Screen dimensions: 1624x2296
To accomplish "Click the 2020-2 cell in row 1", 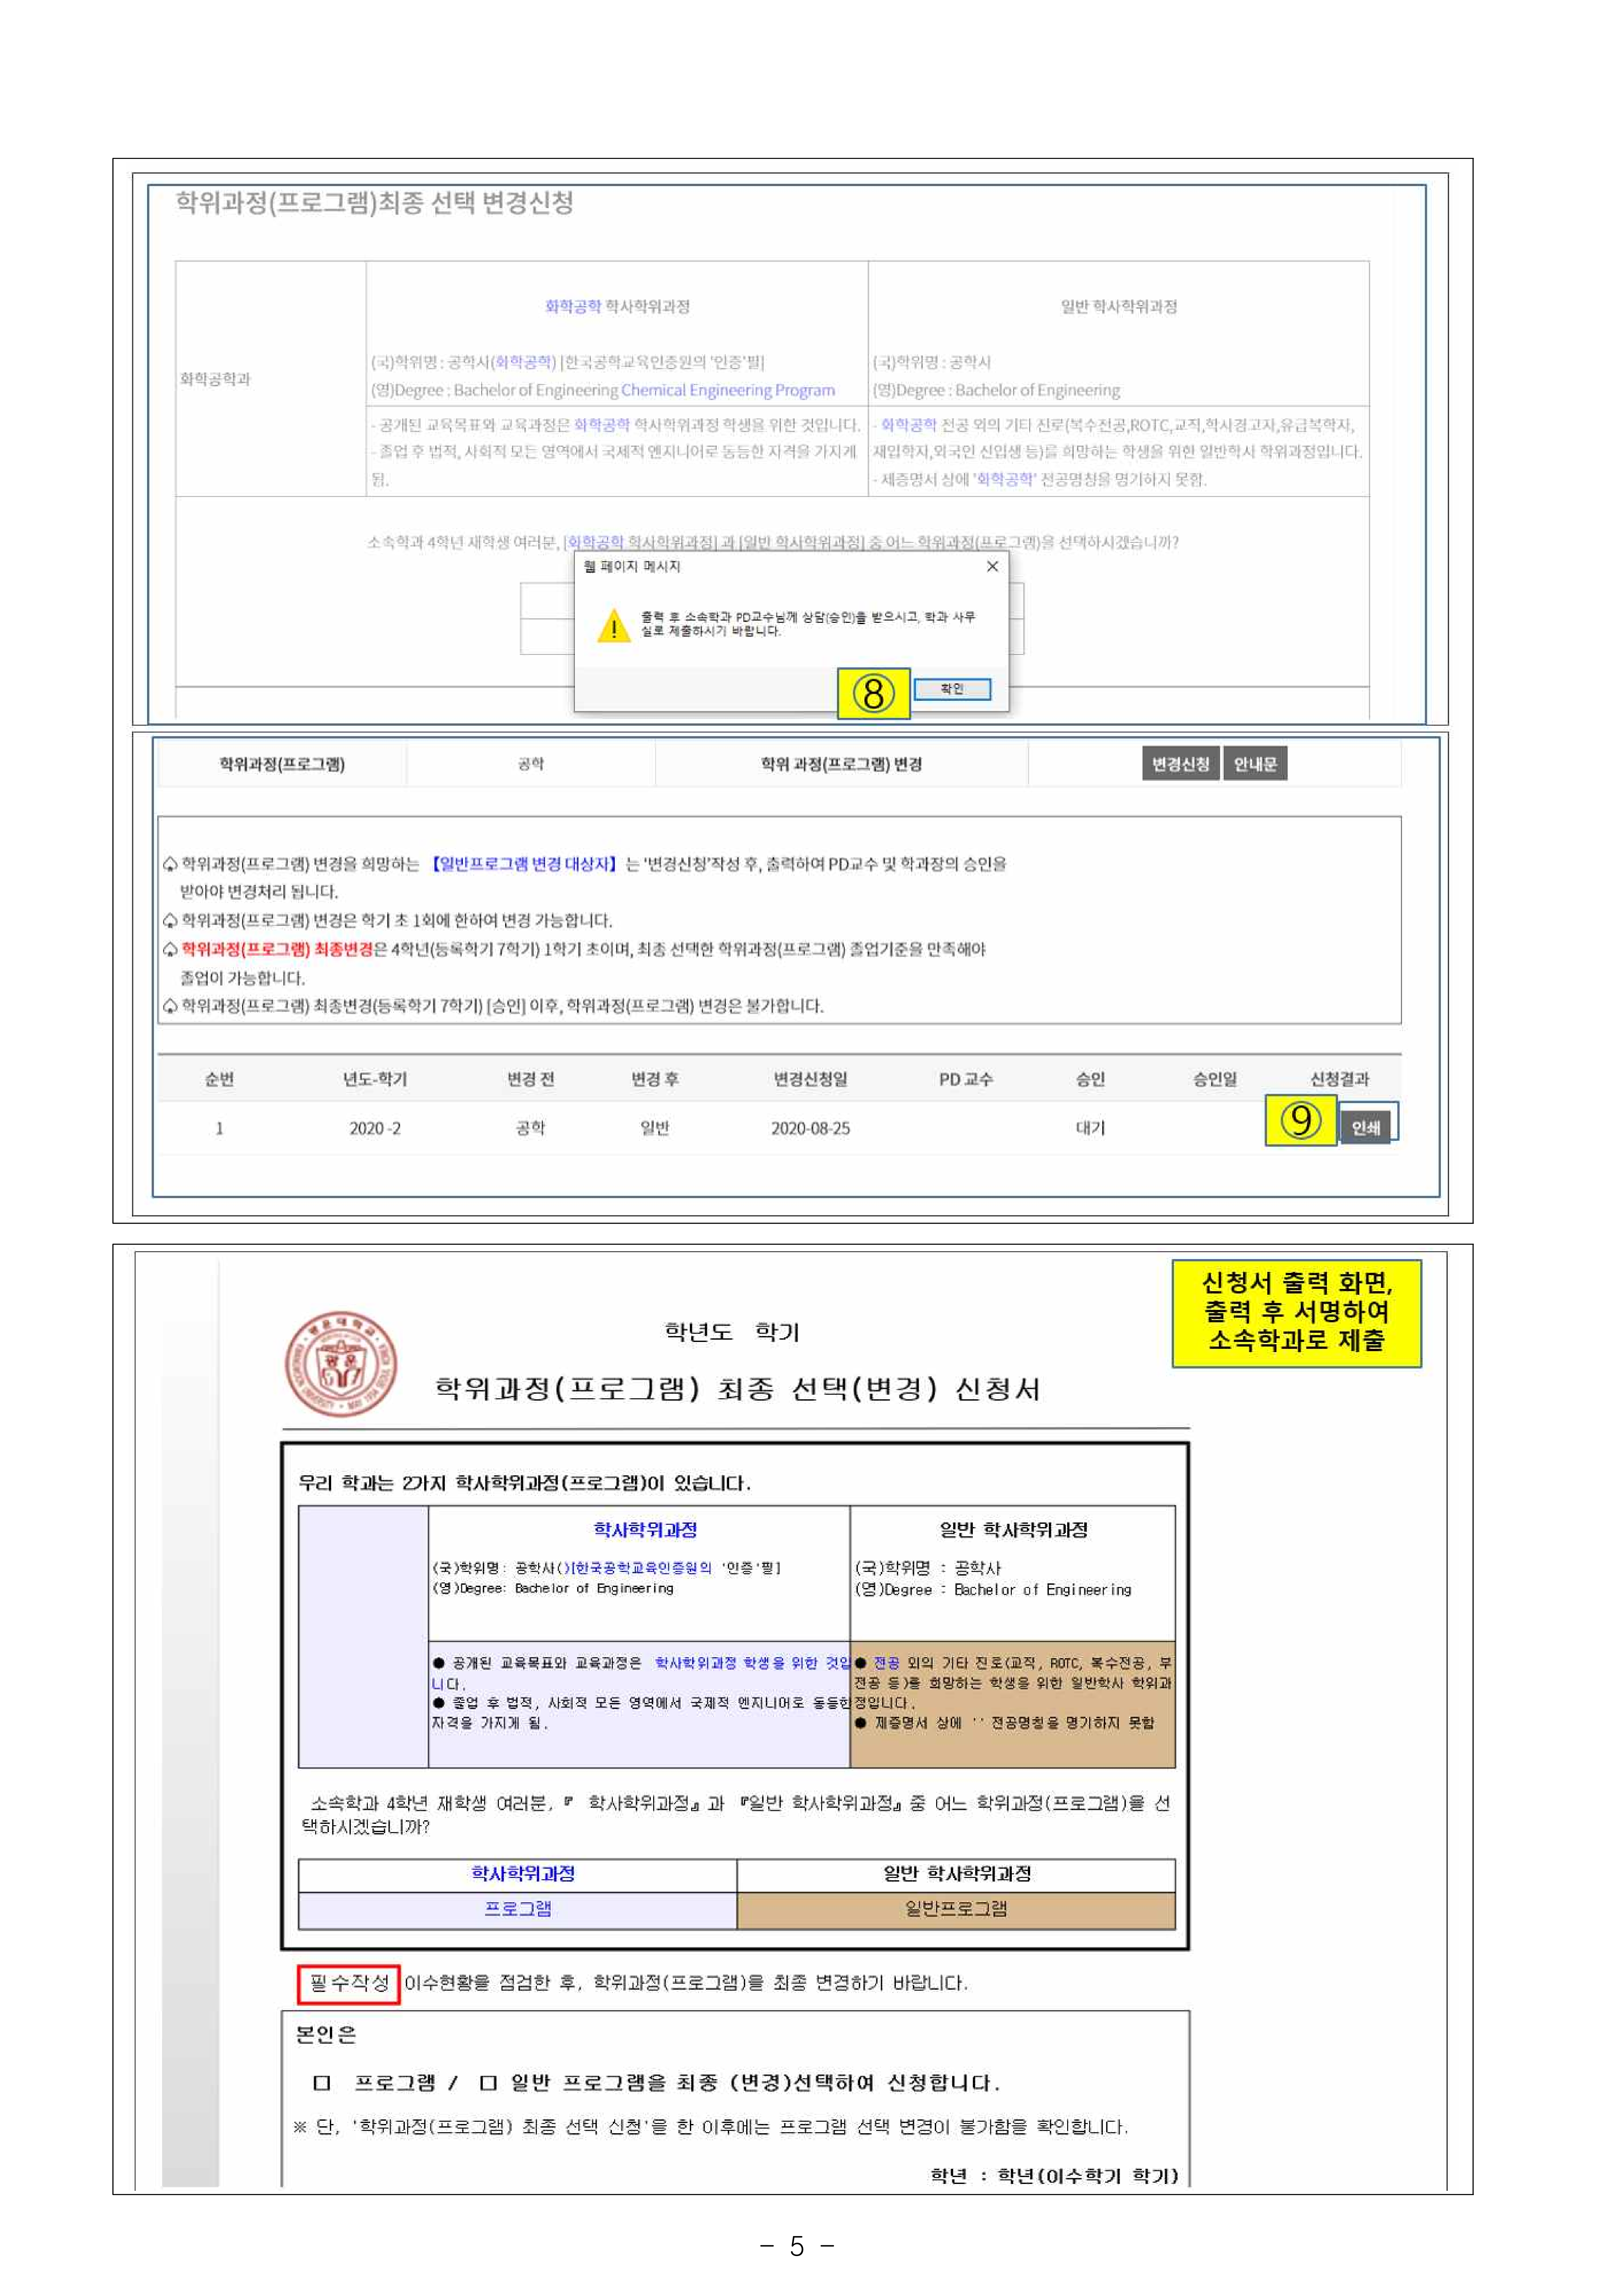I will tap(375, 1128).
